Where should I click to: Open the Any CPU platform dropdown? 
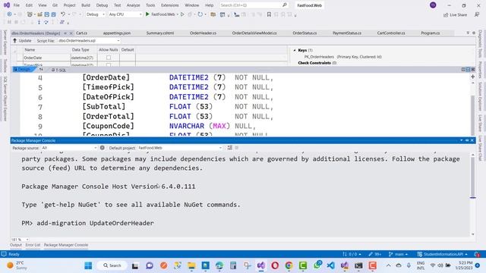click(x=125, y=14)
